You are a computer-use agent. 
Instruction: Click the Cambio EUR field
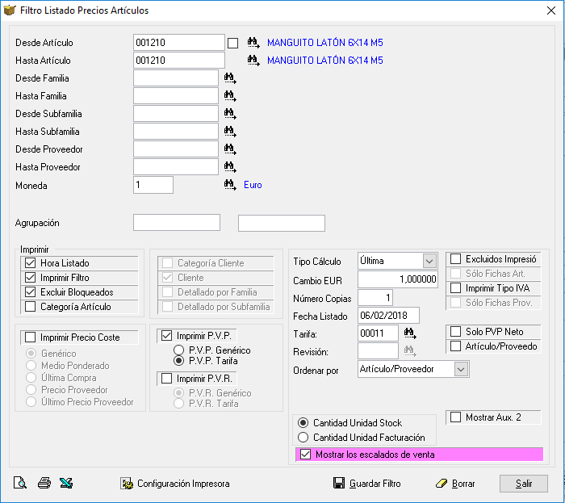click(398, 279)
